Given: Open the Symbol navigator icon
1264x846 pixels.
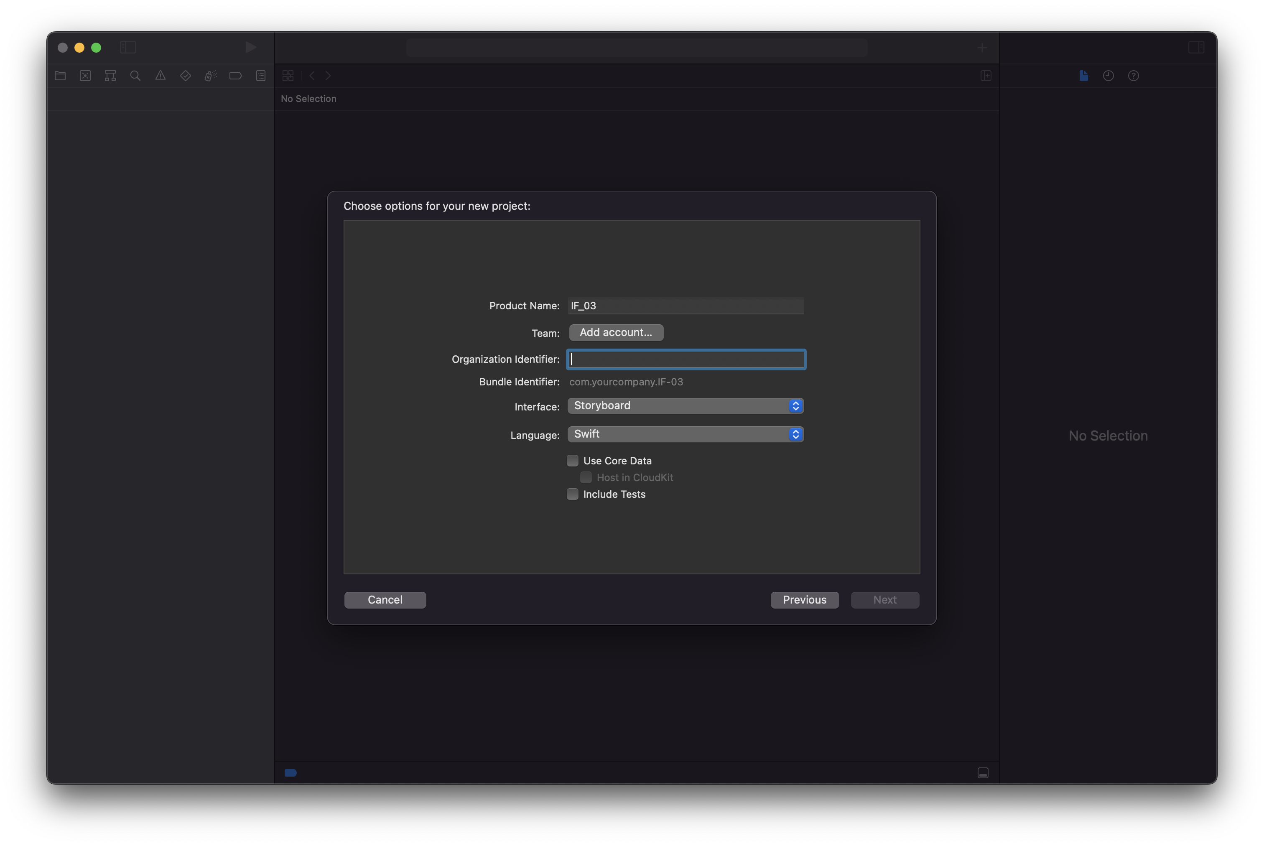Looking at the screenshot, I should point(110,76).
